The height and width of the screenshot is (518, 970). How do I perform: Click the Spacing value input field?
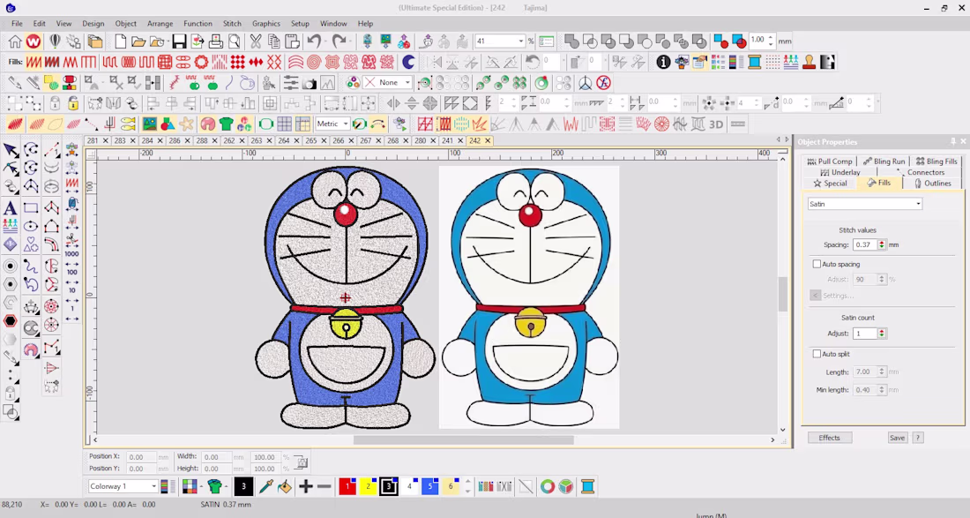coord(865,244)
